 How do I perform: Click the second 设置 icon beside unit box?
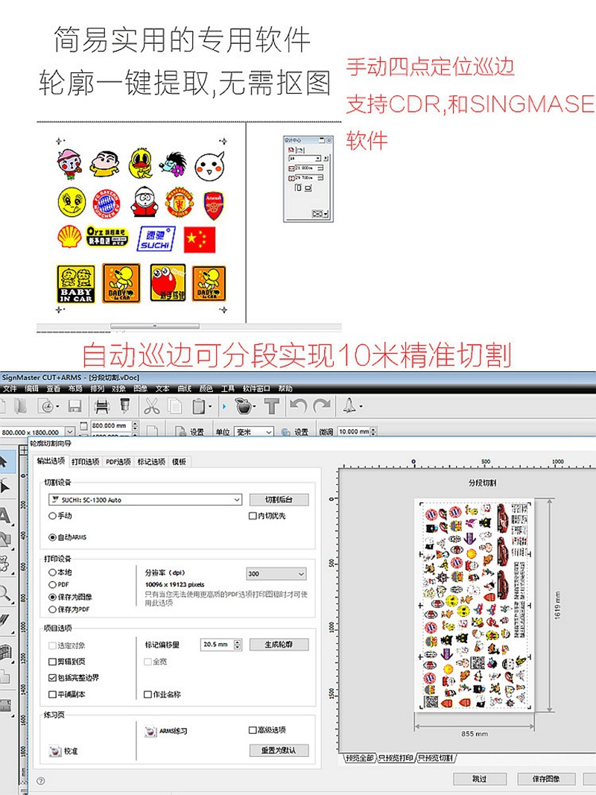tap(286, 432)
